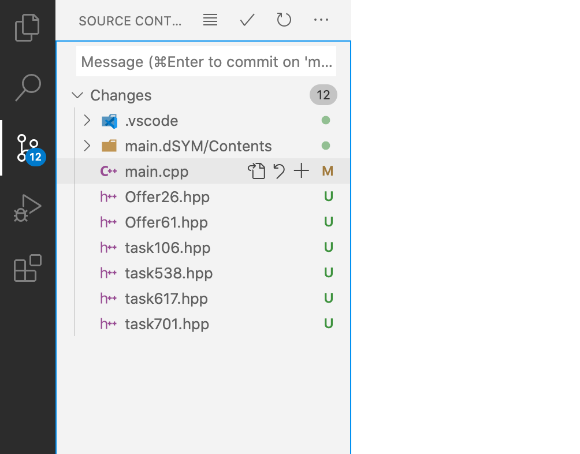
Task: Open the task701.hpp change entry
Action: [x=167, y=324]
